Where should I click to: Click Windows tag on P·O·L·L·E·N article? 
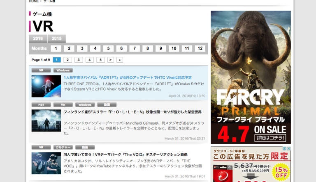[85, 105]
